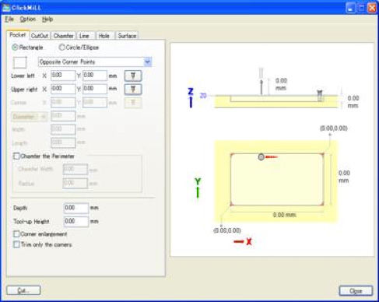Image resolution: width=379 pixels, height=302 pixels.
Task: Click the ClickMILL title bar app icon
Action: [5, 8]
